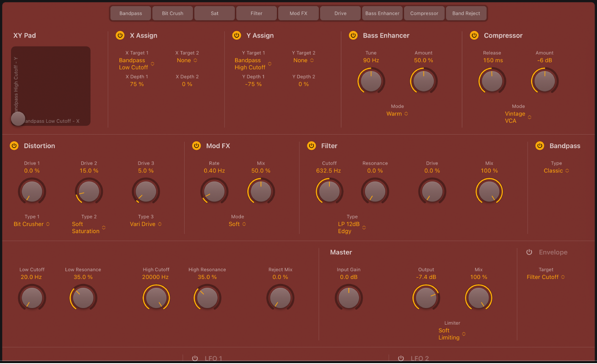Viewport: 597px width, 364px height.
Task: Click the LFO 2 power icon
Action: (400, 358)
